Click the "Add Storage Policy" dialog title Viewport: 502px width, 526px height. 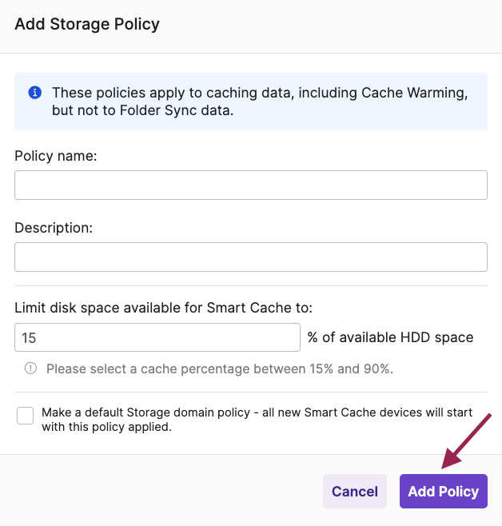tap(87, 24)
